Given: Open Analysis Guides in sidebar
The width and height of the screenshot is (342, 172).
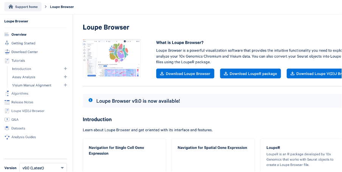Looking at the screenshot, I should (23, 137).
